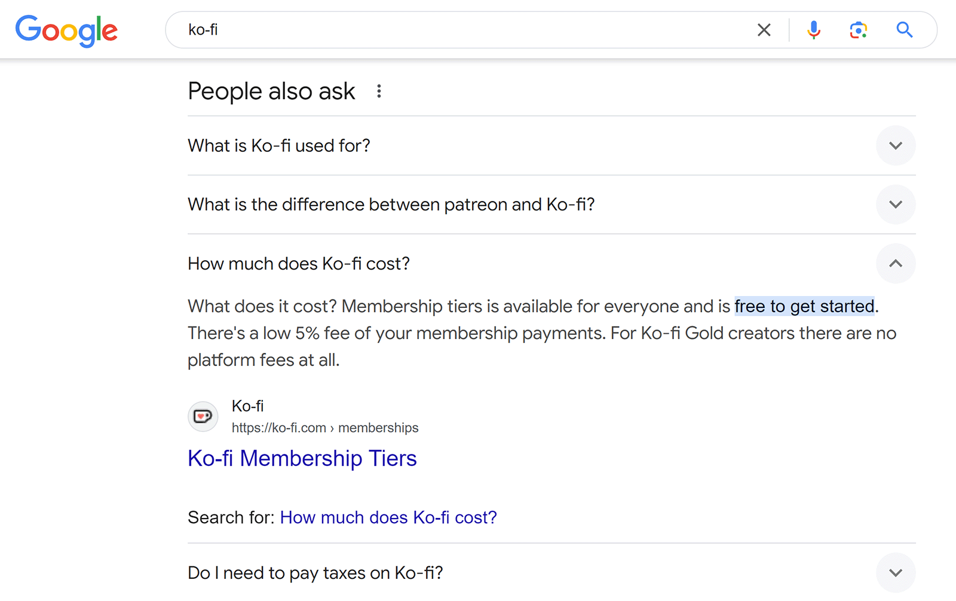956x601 pixels.
Task: Clear the search query with the X icon
Action: point(763,29)
